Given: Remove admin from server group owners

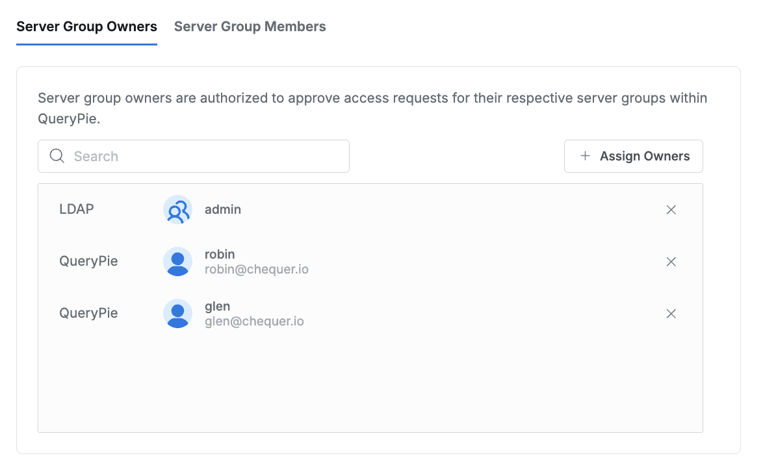Looking at the screenshot, I should click(x=671, y=210).
